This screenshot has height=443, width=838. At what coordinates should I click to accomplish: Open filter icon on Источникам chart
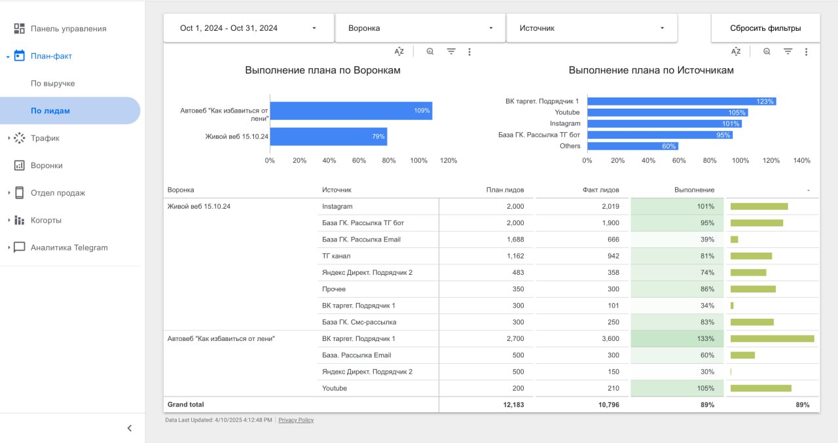[788, 52]
